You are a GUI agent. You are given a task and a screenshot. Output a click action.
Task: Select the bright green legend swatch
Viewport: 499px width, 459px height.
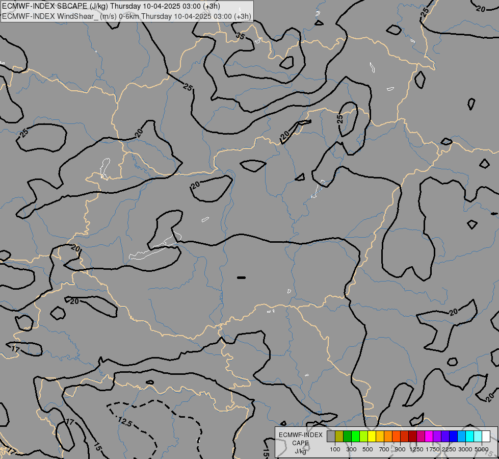click(x=355, y=437)
